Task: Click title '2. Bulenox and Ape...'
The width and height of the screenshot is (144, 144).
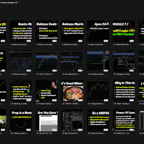Action: click(x=19, y=45)
